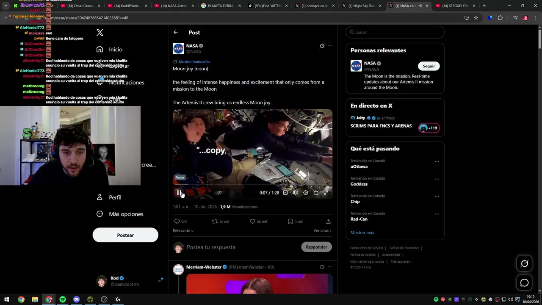Viewport: 542px width, 305px height.
Task: Open floating messages chat button
Action: 524,283
